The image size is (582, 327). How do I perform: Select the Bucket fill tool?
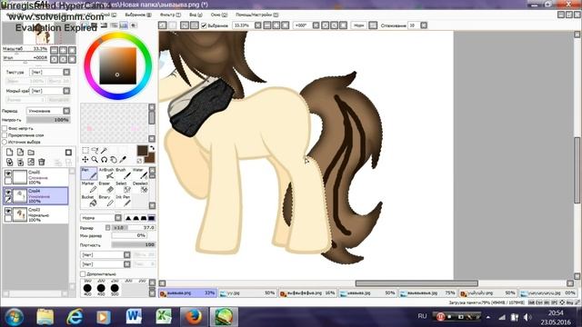[x=89, y=202]
